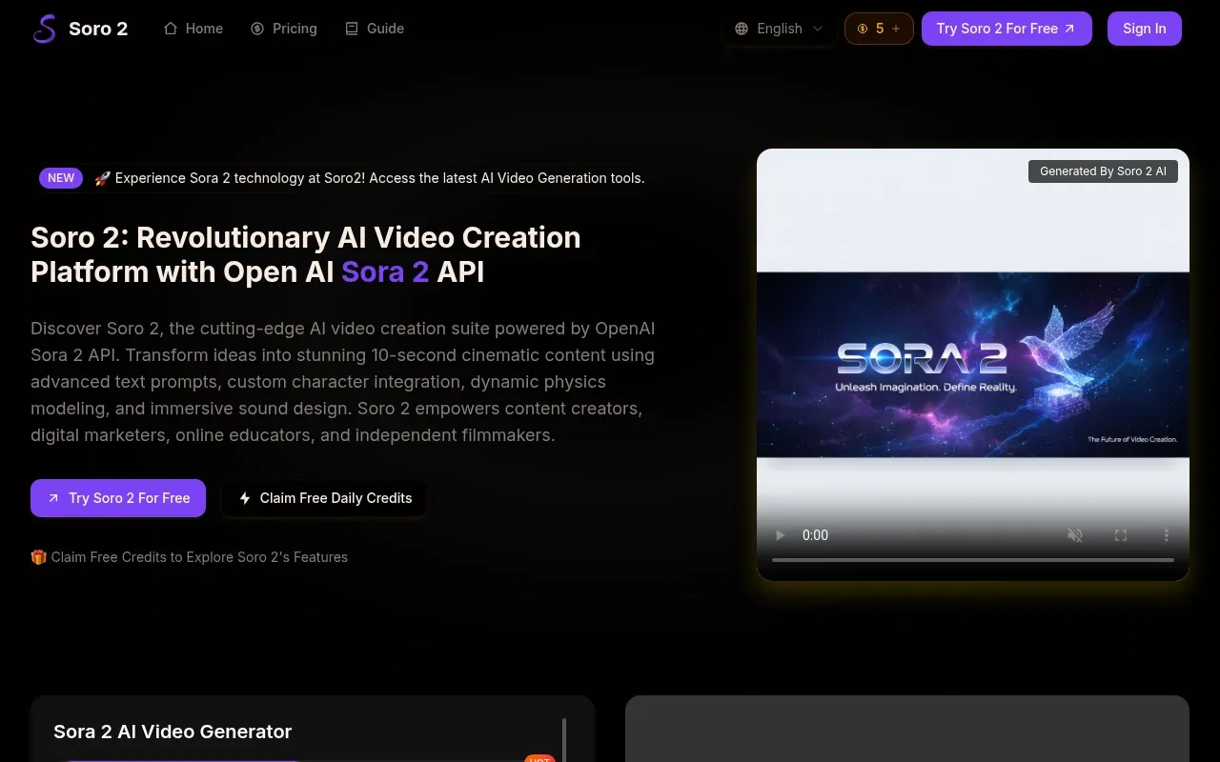
Task: Toggle fullscreen on the video player
Action: pos(1121,535)
